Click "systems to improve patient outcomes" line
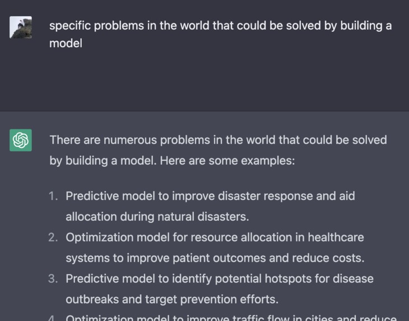The width and height of the screenshot is (409, 321). [x=215, y=258]
